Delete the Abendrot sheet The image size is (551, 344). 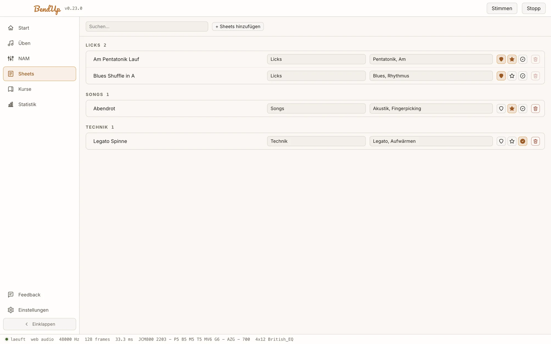535,108
